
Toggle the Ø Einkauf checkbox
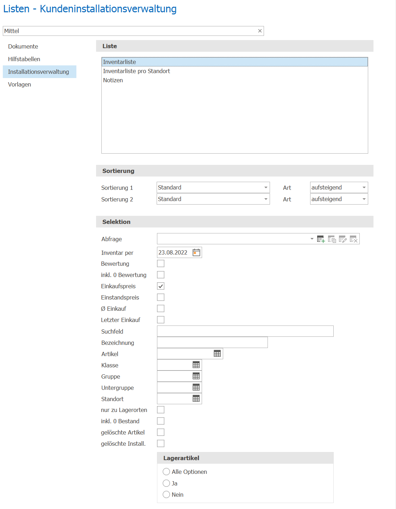pyautogui.click(x=161, y=309)
